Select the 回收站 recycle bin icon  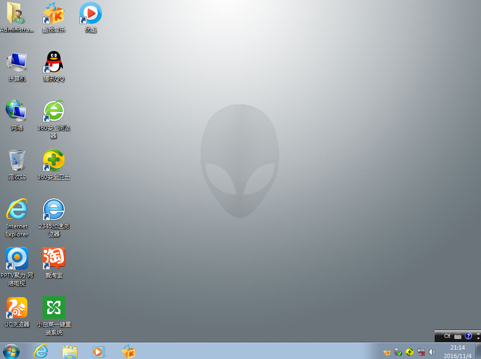[x=17, y=165]
